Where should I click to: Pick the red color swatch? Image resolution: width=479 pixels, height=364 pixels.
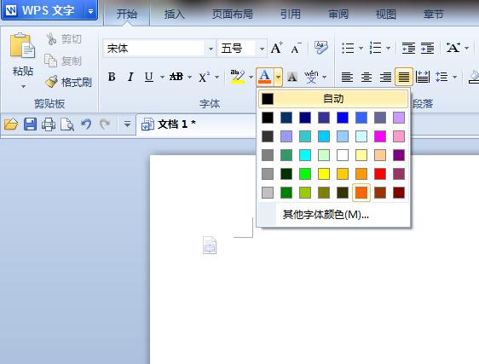(x=380, y=174)
